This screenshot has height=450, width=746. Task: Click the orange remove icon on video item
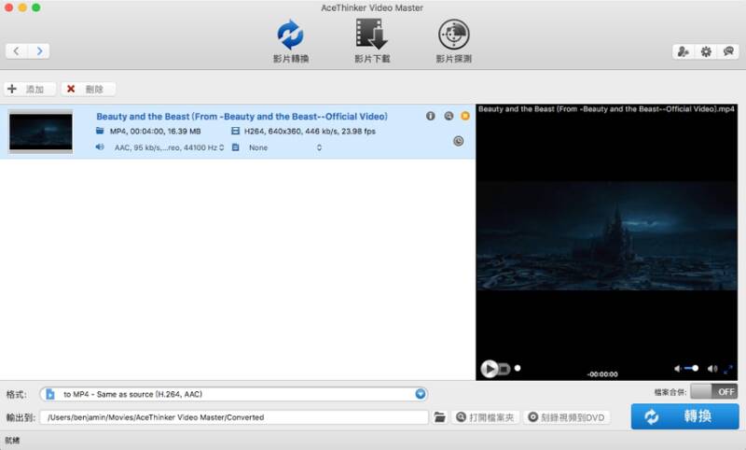464,116
